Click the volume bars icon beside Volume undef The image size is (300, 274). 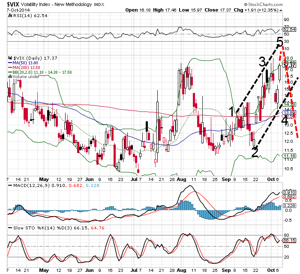coord(10,77)
